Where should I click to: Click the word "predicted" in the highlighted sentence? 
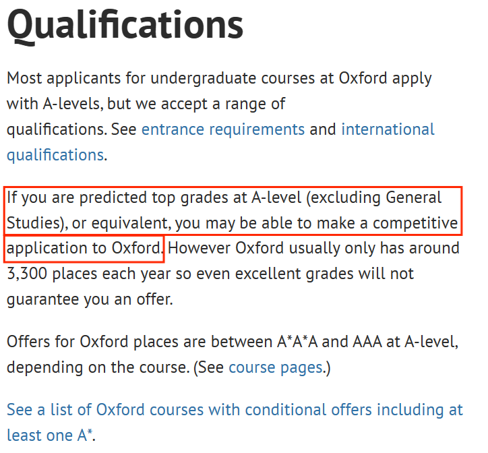pos(113,198)
